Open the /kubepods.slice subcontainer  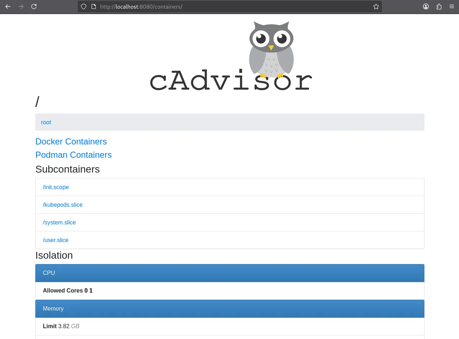(63, 205)
